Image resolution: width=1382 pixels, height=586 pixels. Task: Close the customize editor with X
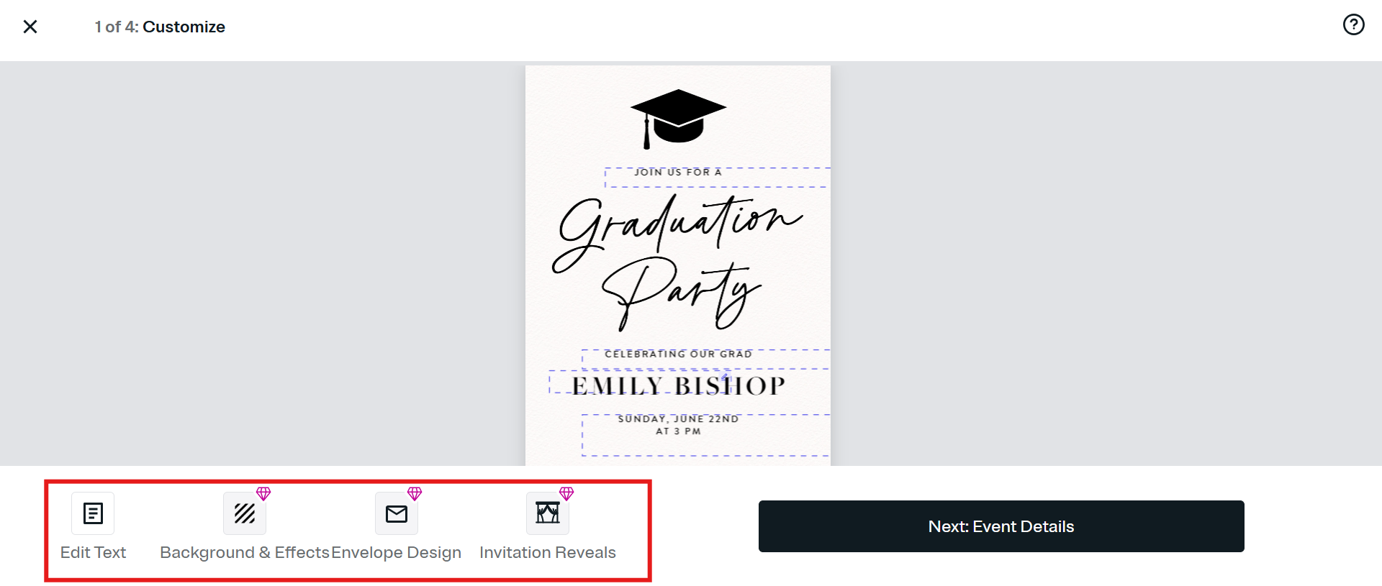(x=30, y=27)
